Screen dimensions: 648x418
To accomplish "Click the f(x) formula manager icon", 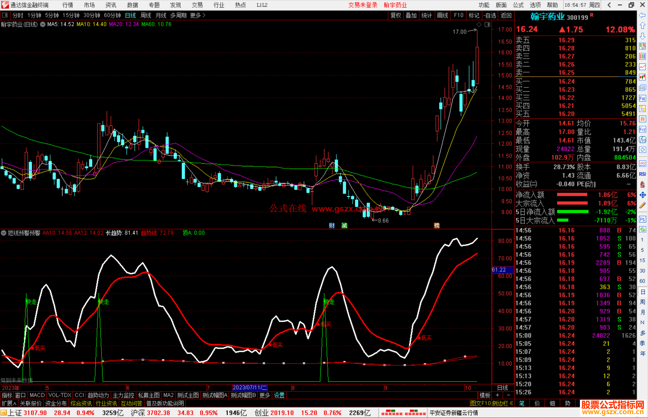I will pos(642,140).
